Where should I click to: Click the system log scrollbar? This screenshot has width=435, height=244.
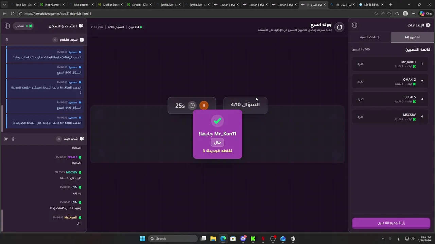click(x=2, y=119)
